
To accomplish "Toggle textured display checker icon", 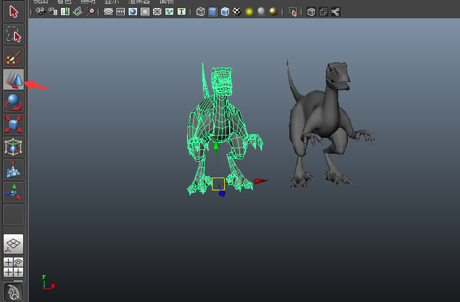I will pyautogui.click(x=236, y=12).
